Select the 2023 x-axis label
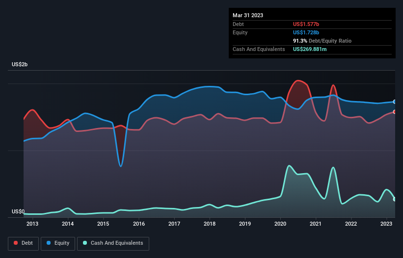 click(386, 224)
